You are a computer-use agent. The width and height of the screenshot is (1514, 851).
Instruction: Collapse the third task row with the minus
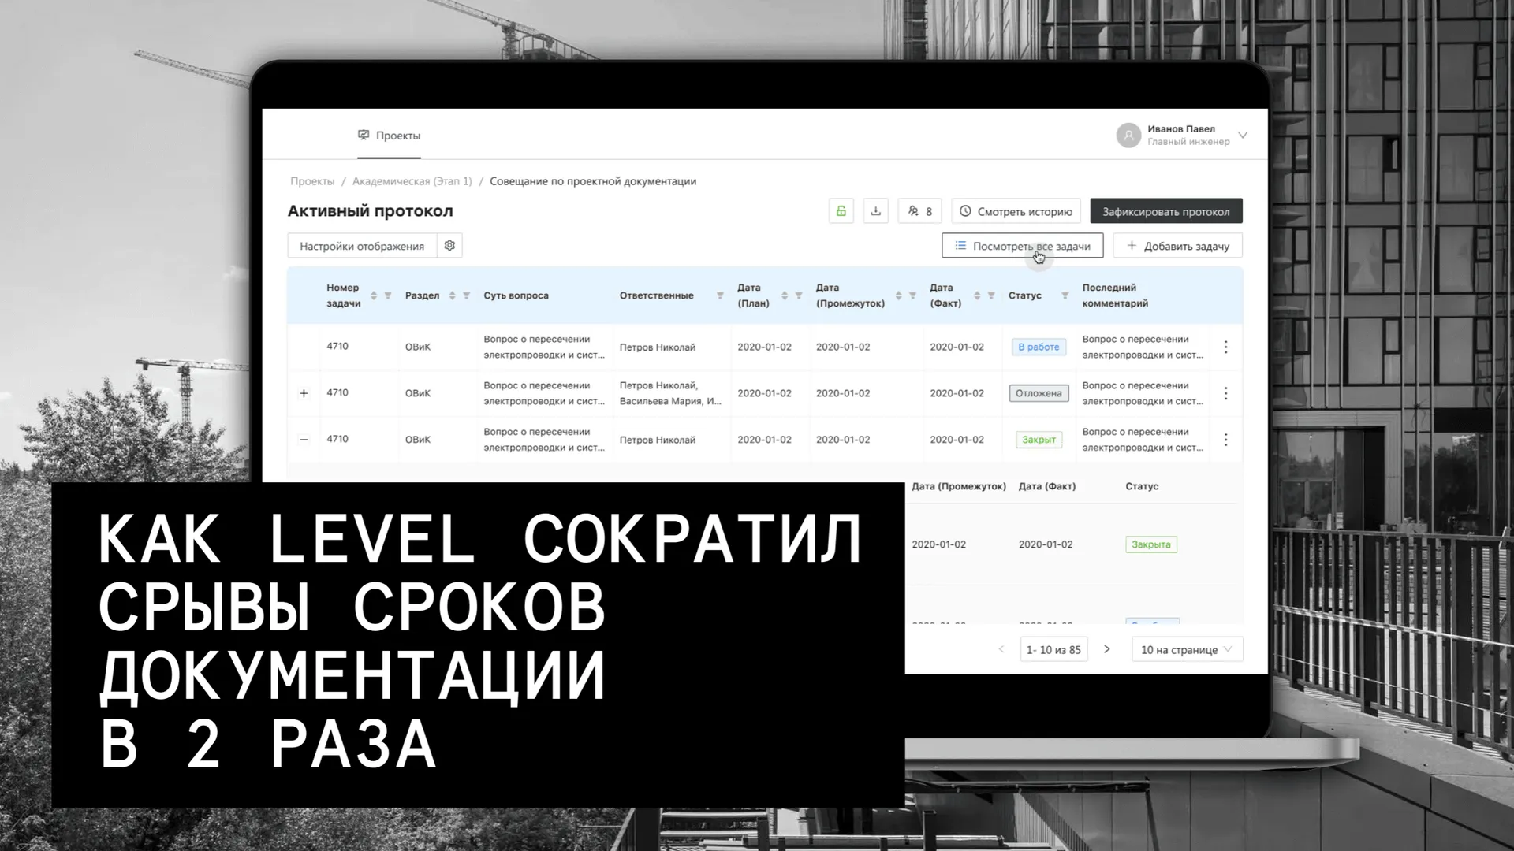[304, 439]
